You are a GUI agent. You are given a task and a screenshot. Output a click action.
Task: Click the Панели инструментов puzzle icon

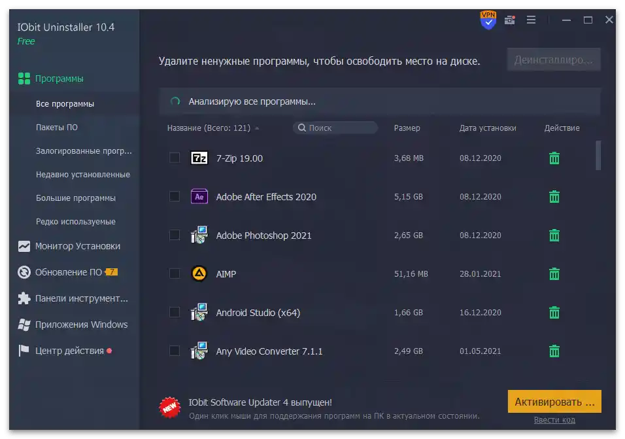click(24, 298)
